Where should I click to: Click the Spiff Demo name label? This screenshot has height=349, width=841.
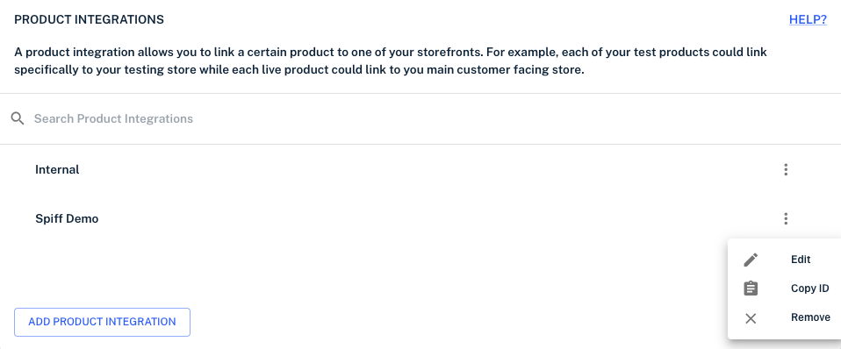point(67,218)
